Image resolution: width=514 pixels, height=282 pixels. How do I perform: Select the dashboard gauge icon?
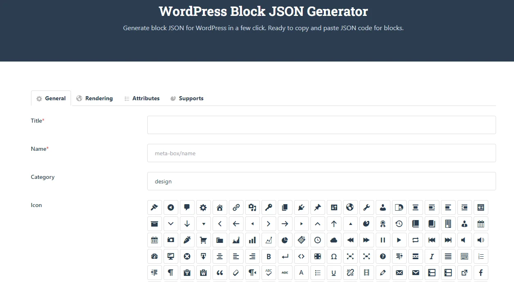click(155, 256)
